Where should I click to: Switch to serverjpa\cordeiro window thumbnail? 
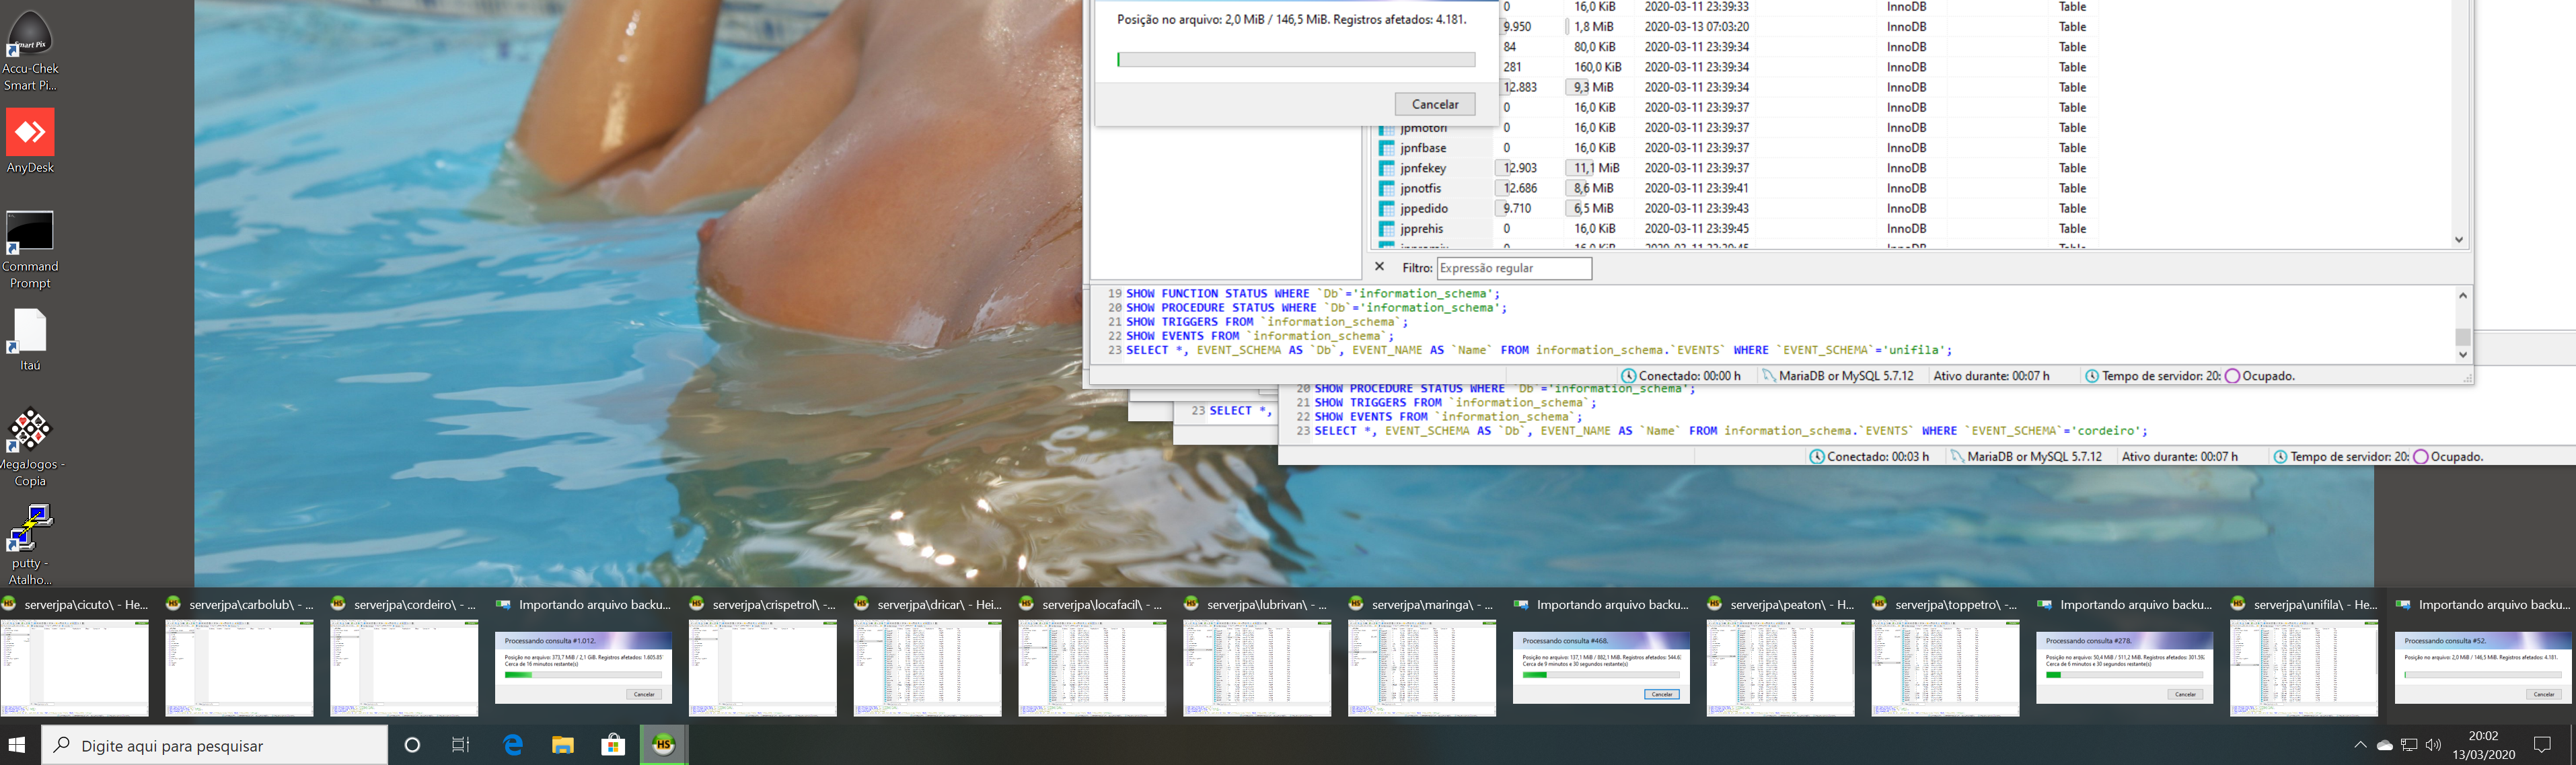coord(404,667)
